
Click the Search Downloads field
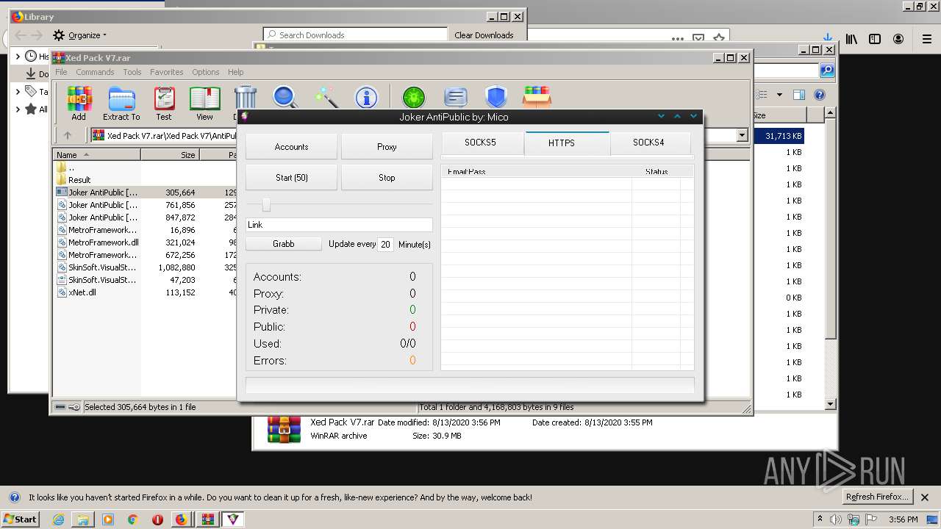coord(356,35)
